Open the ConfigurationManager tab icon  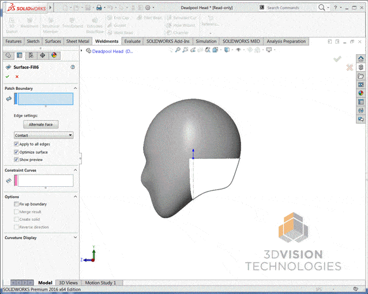tap(31, 55)
